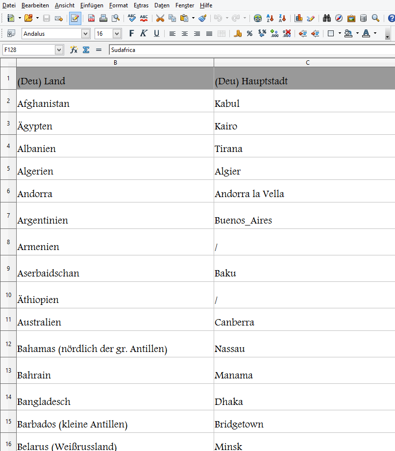Sort descending Z-A icon
This screenshot has width=395, height=451.
coord(282,18)
